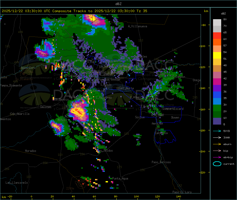Click the 'G_Campos' map label
Screen dimensions: 237x200
tap(179, 77)
